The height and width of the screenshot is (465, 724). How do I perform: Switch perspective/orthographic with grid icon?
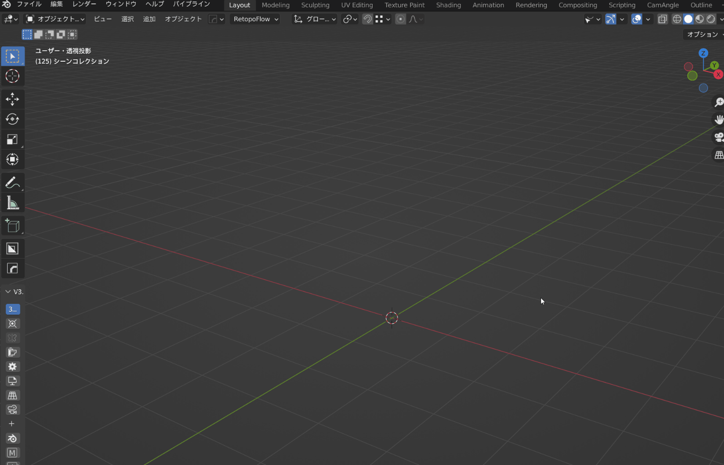pyautogui.click(x=719, y=155)
